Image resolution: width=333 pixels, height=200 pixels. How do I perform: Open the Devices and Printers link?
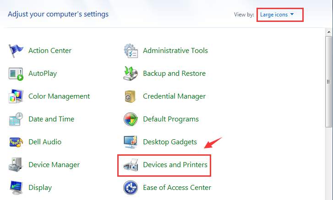tap(175, 165)
